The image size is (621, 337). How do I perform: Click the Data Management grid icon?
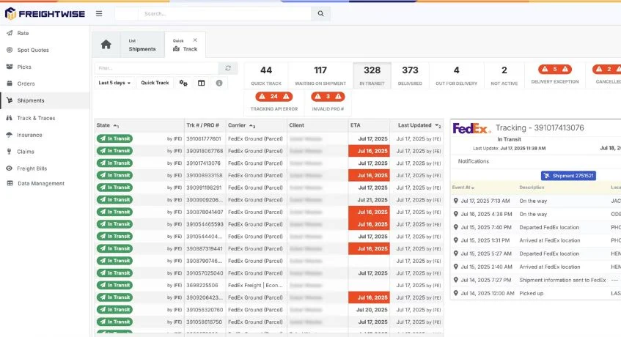click(x=10, y=183)
